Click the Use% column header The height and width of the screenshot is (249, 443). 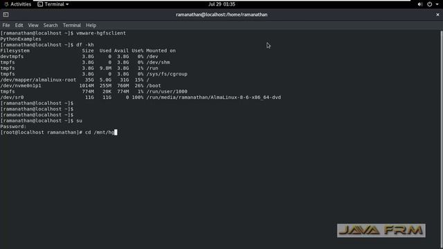137,50
